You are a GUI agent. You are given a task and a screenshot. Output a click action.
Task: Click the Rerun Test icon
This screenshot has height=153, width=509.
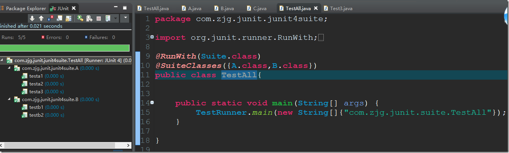[x=80, y=18]
